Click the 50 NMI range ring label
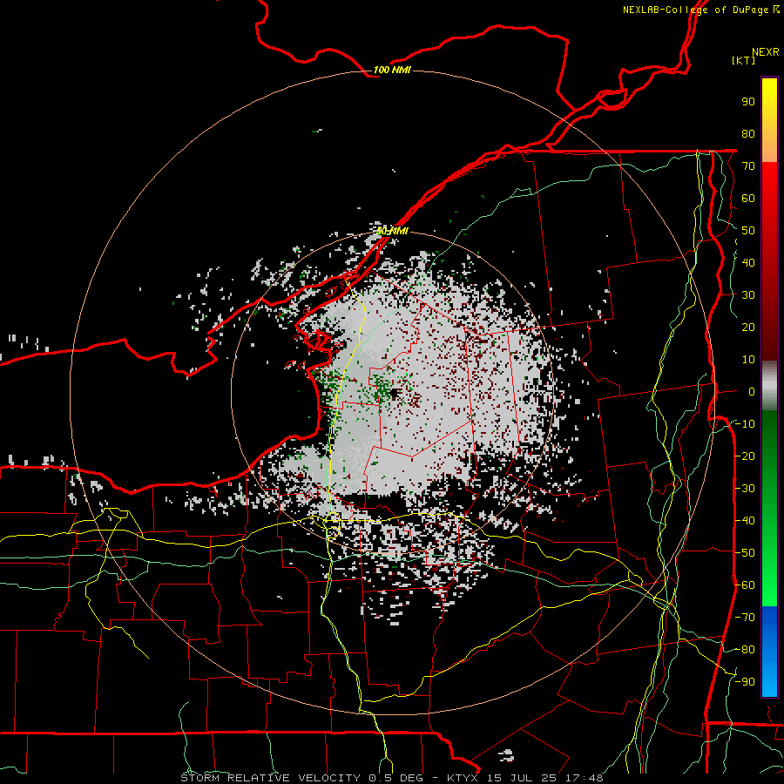784x784 pixels. pyautogui.click(x=392, y=231)
